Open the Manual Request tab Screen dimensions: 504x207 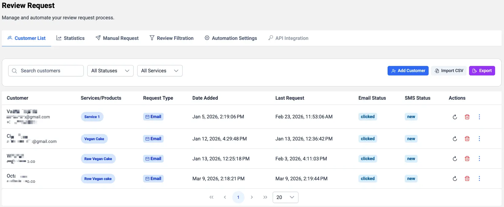point(117,38)
